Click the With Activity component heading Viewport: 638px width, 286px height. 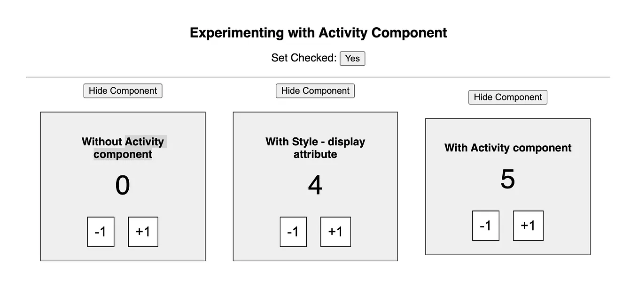click(507, 148)
